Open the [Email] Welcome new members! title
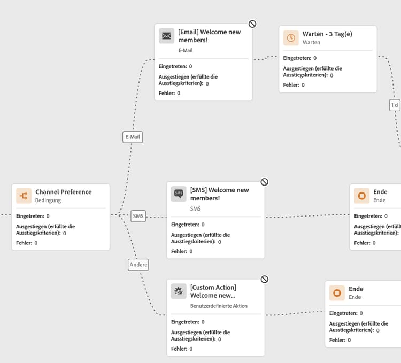 (209, 36)
